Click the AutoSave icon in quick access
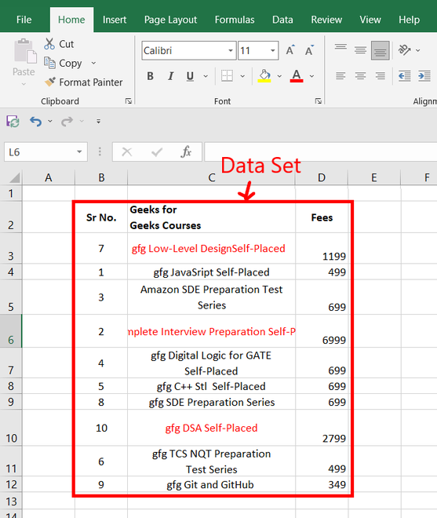Viewport: 437px width, 518px height. click(x=13, y=121)
